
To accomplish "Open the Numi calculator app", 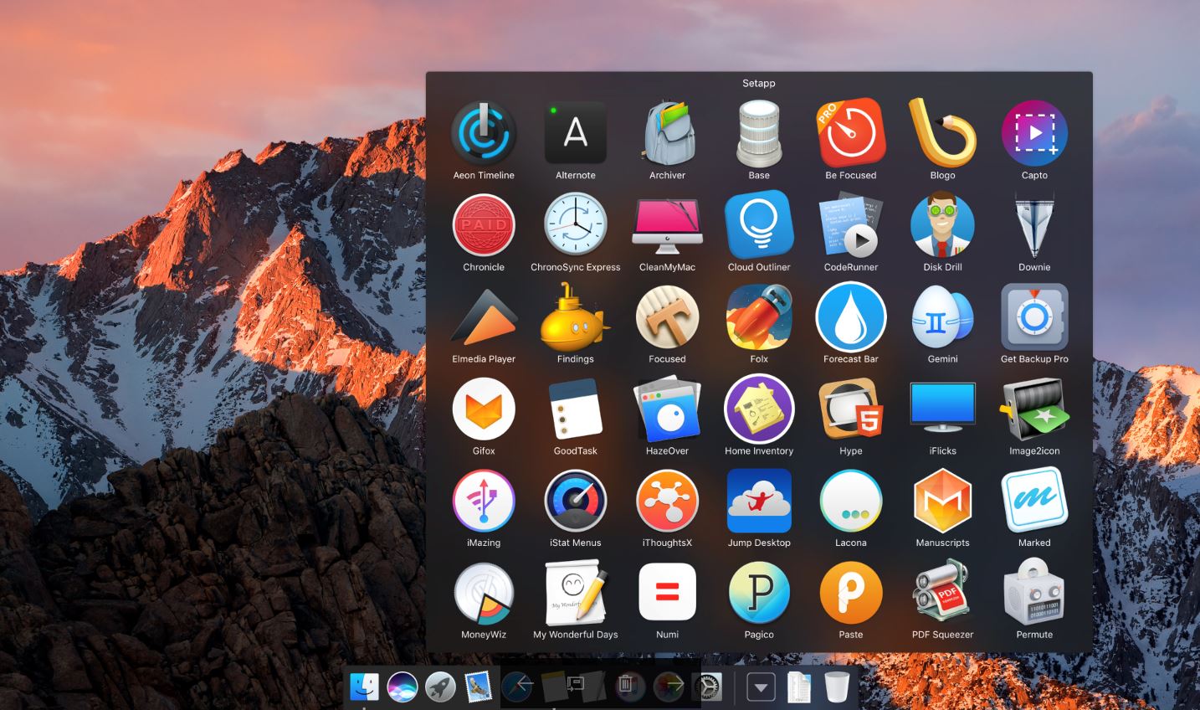I will click(668, 593).
